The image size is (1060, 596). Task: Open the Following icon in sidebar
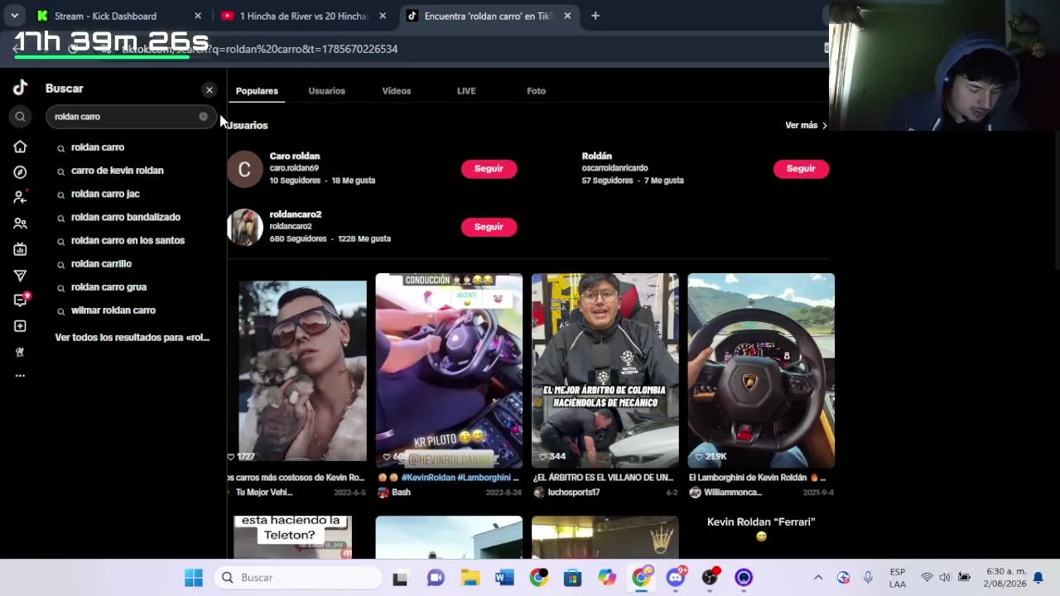pos(20,197)
